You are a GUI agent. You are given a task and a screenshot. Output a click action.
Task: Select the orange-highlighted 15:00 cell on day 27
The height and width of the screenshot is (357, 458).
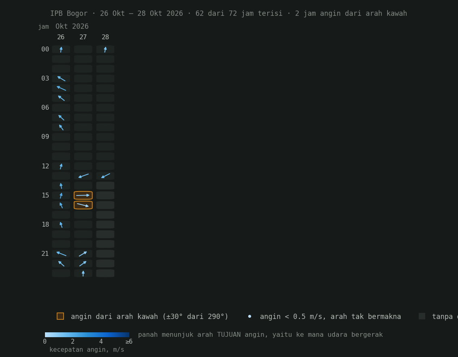point(83,195)
